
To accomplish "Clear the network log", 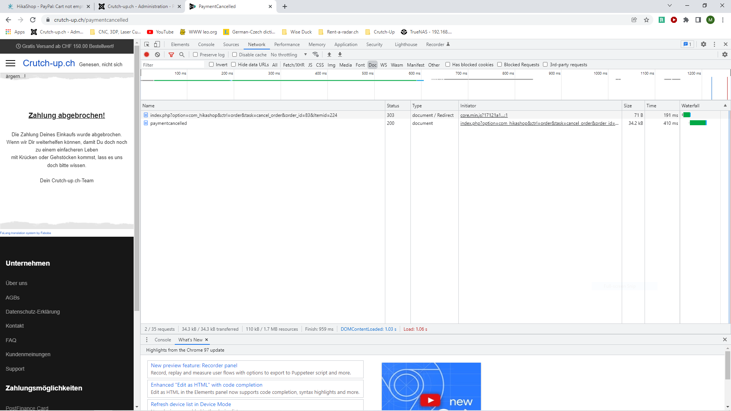I will coord(157,54).
